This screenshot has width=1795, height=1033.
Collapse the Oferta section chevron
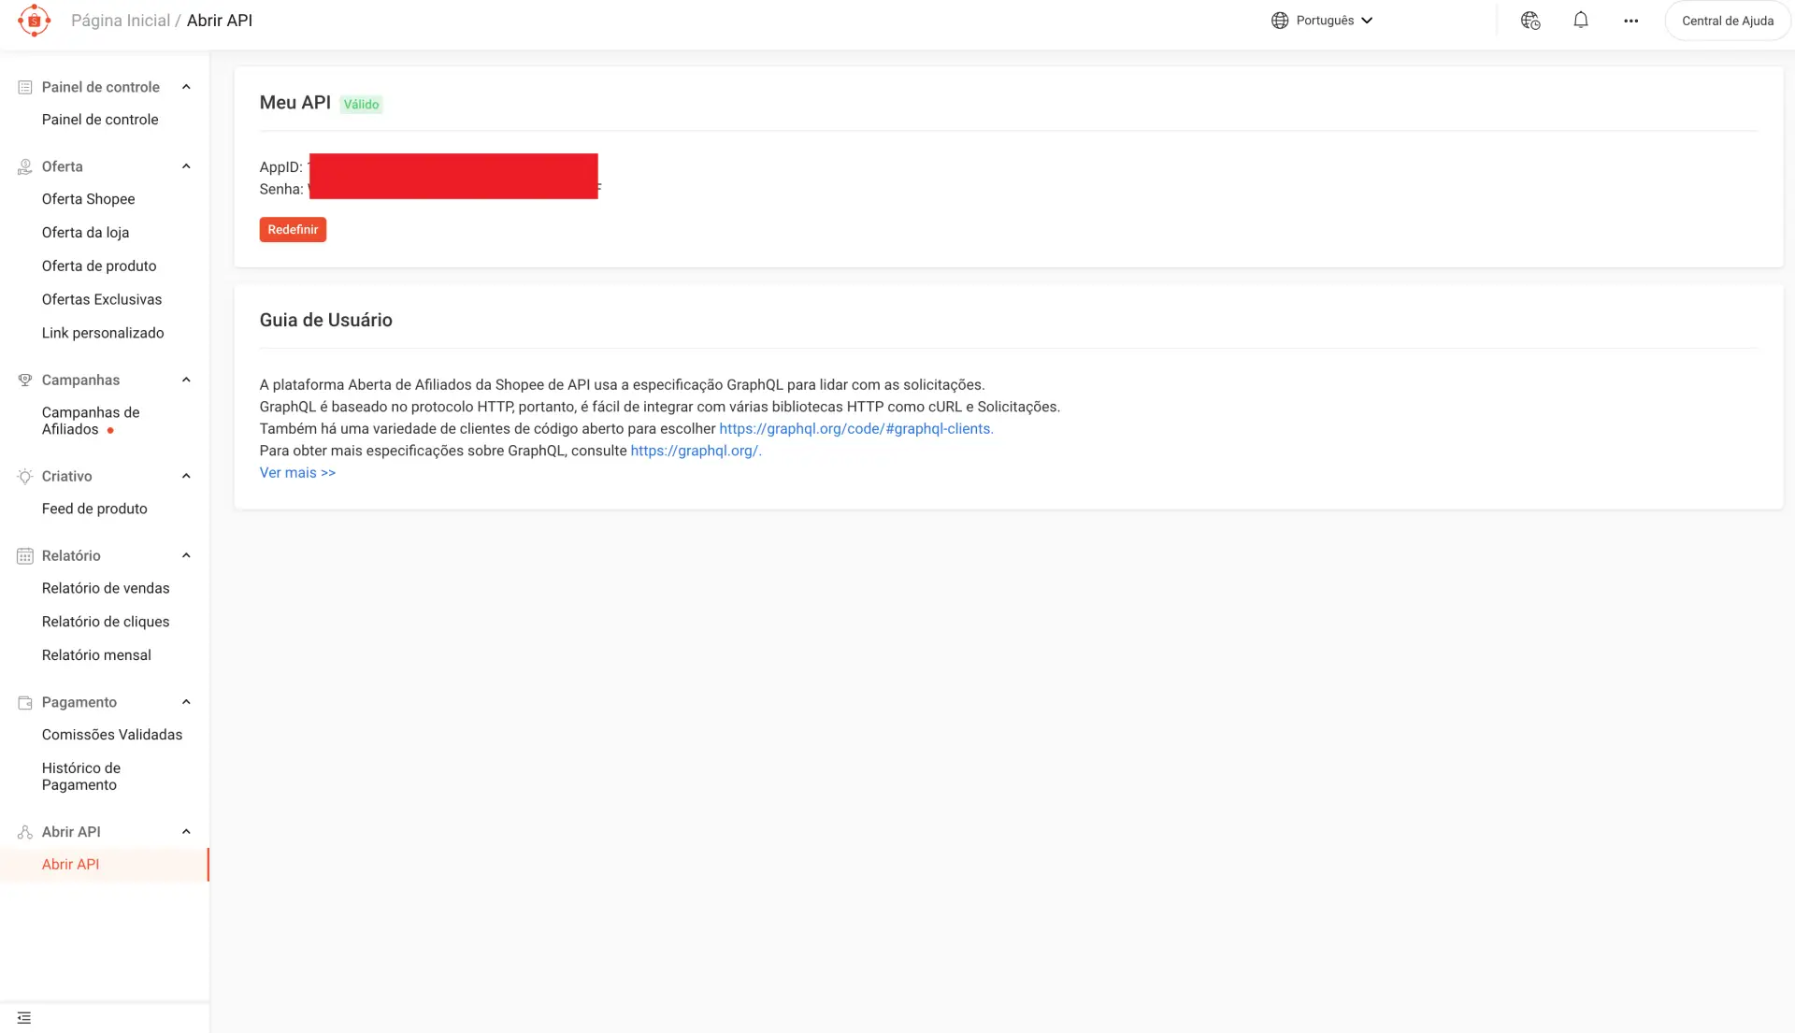point(186,166)
